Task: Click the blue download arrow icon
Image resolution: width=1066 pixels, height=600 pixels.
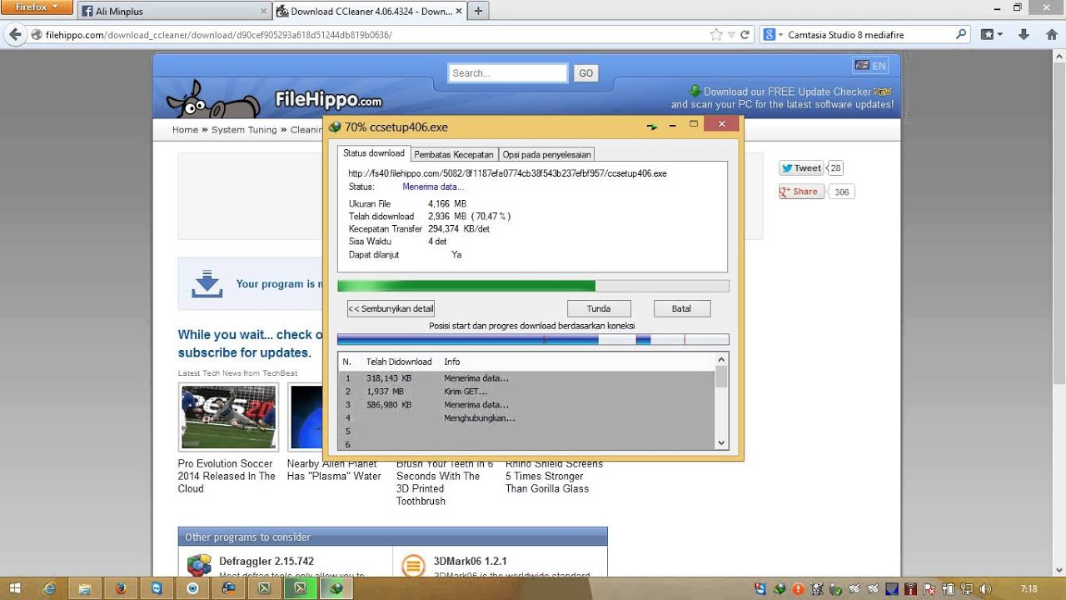Action: tap(207, 284)
